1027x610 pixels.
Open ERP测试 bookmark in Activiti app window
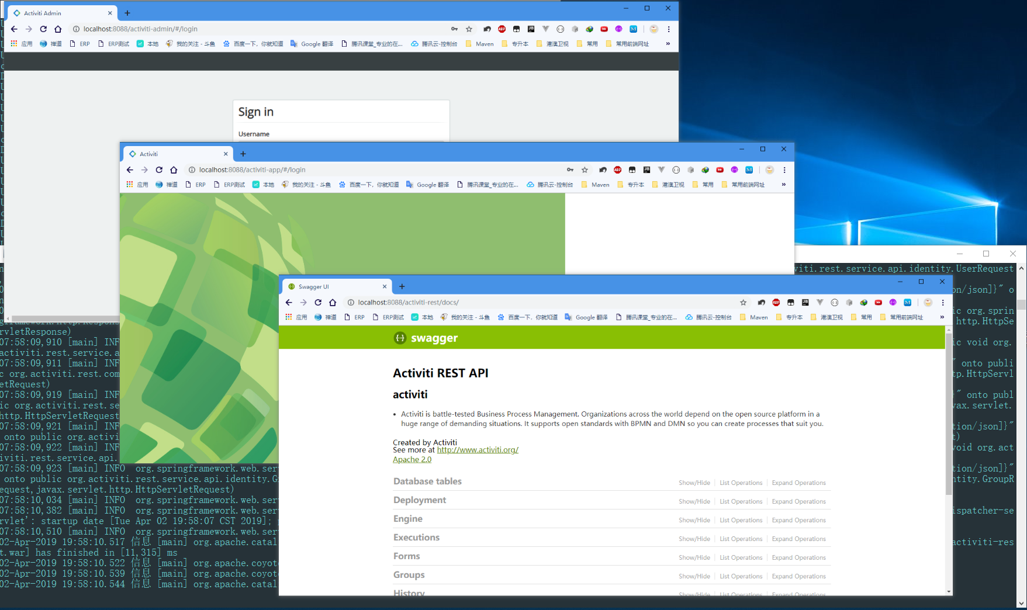[x=230, y=185]
